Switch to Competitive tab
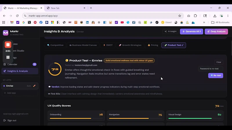 point(55,45)
